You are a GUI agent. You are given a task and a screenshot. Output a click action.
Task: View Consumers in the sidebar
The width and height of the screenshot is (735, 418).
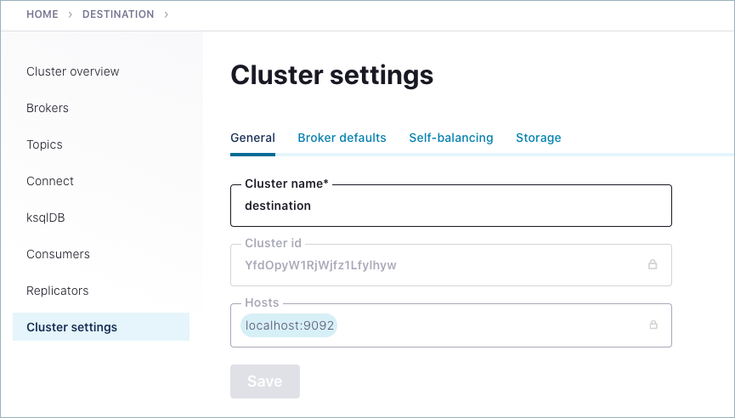[58, 254]
